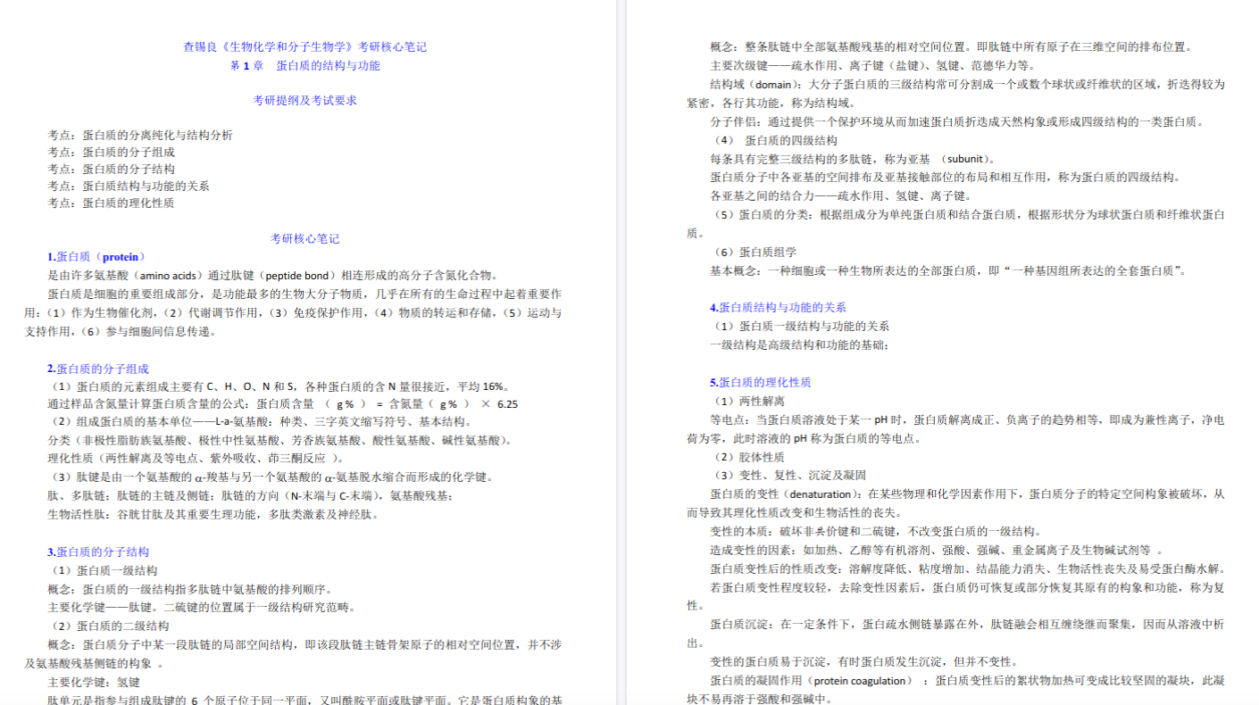Image resolution: width=1259 pixels, height=705 pixels.
Task: Click the term denaturation in parentheses
Action: 823,493
